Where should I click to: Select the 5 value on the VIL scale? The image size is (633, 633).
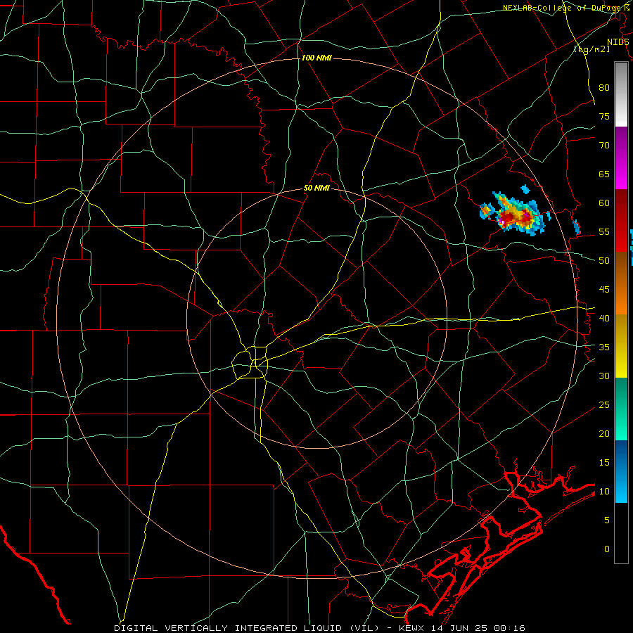coord(607,520)
